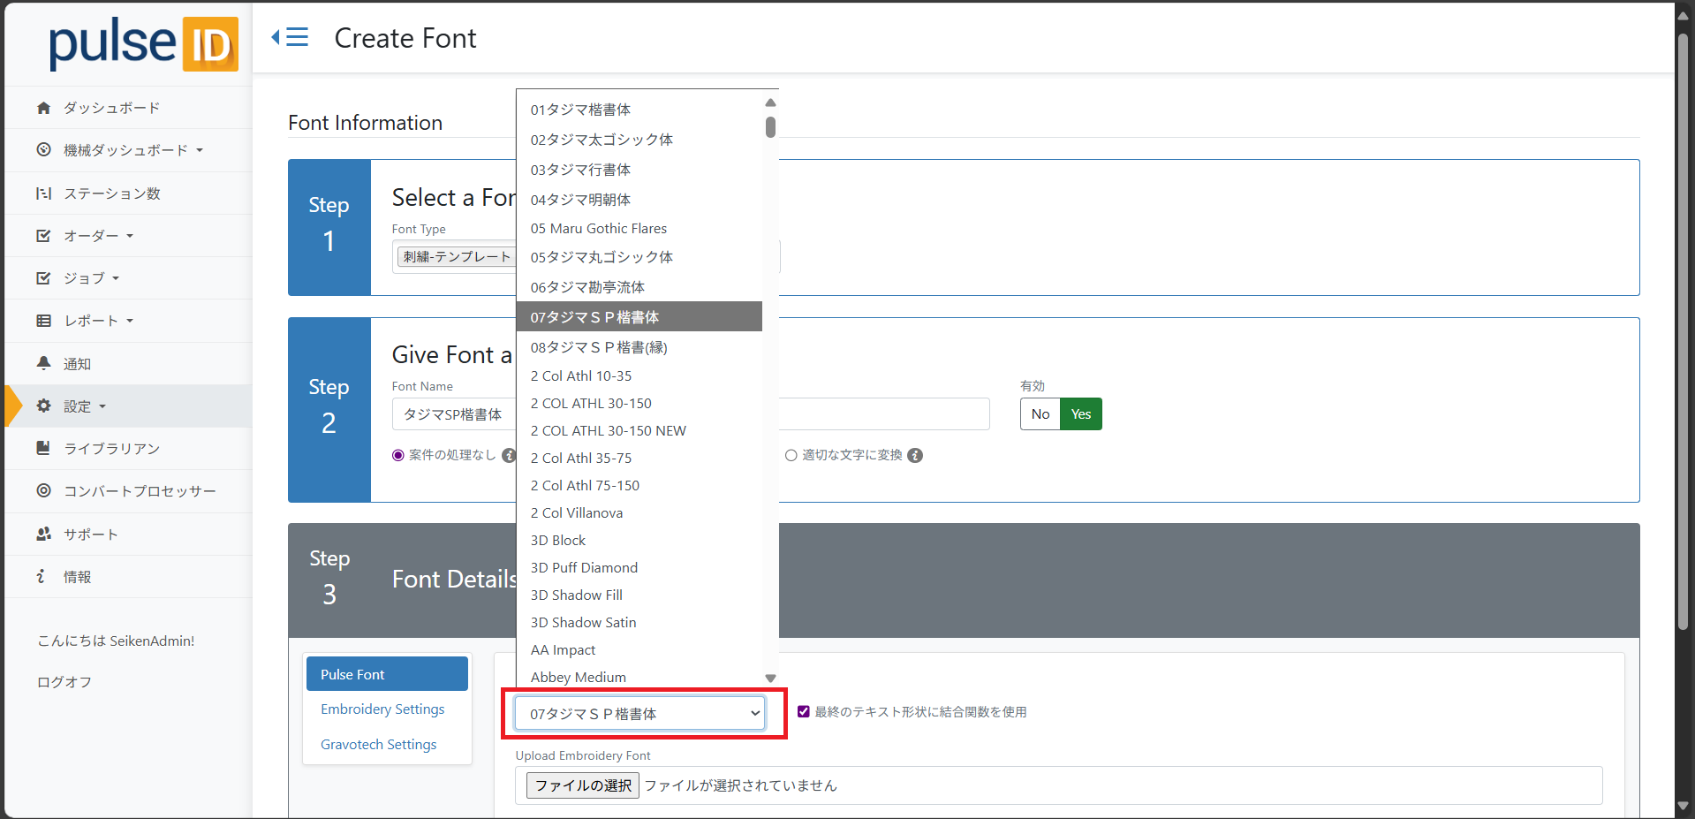Image resolution: width=1695 pixels, height=819 pixels.
Task: Choose 2 Col Athl 75-150 option
Action: [x=639, y=485]
